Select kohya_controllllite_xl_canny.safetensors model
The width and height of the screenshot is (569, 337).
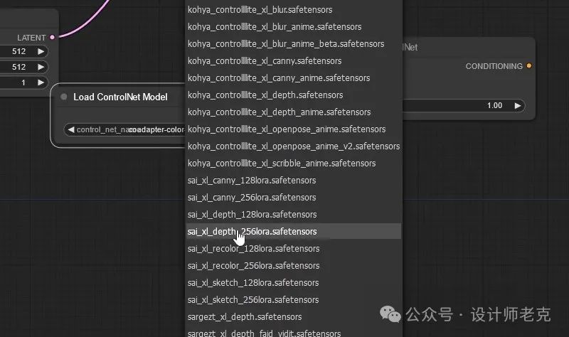click(x=293, y=61)
